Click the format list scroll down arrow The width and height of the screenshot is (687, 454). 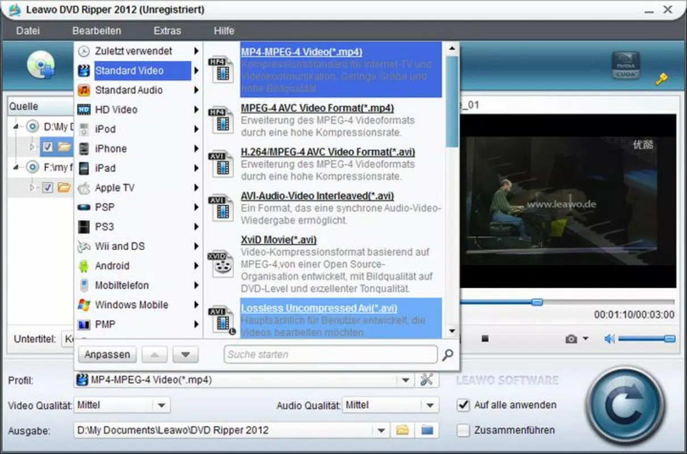tap(452, 331)
